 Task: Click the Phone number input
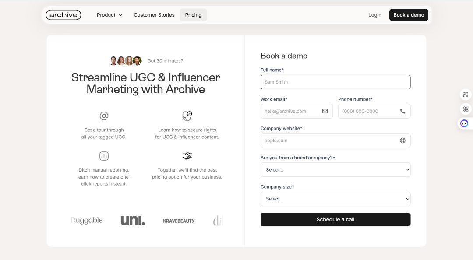tap(374, 111)
